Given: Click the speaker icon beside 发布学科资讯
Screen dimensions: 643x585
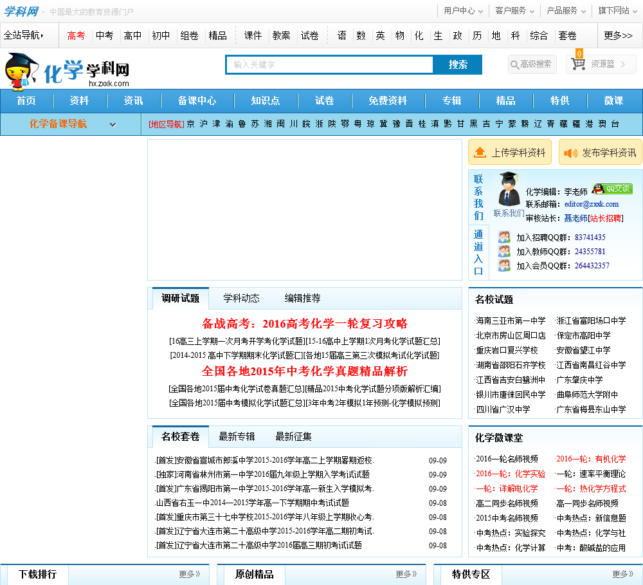Looking at the screenshot, I should [x=570, y=153].
